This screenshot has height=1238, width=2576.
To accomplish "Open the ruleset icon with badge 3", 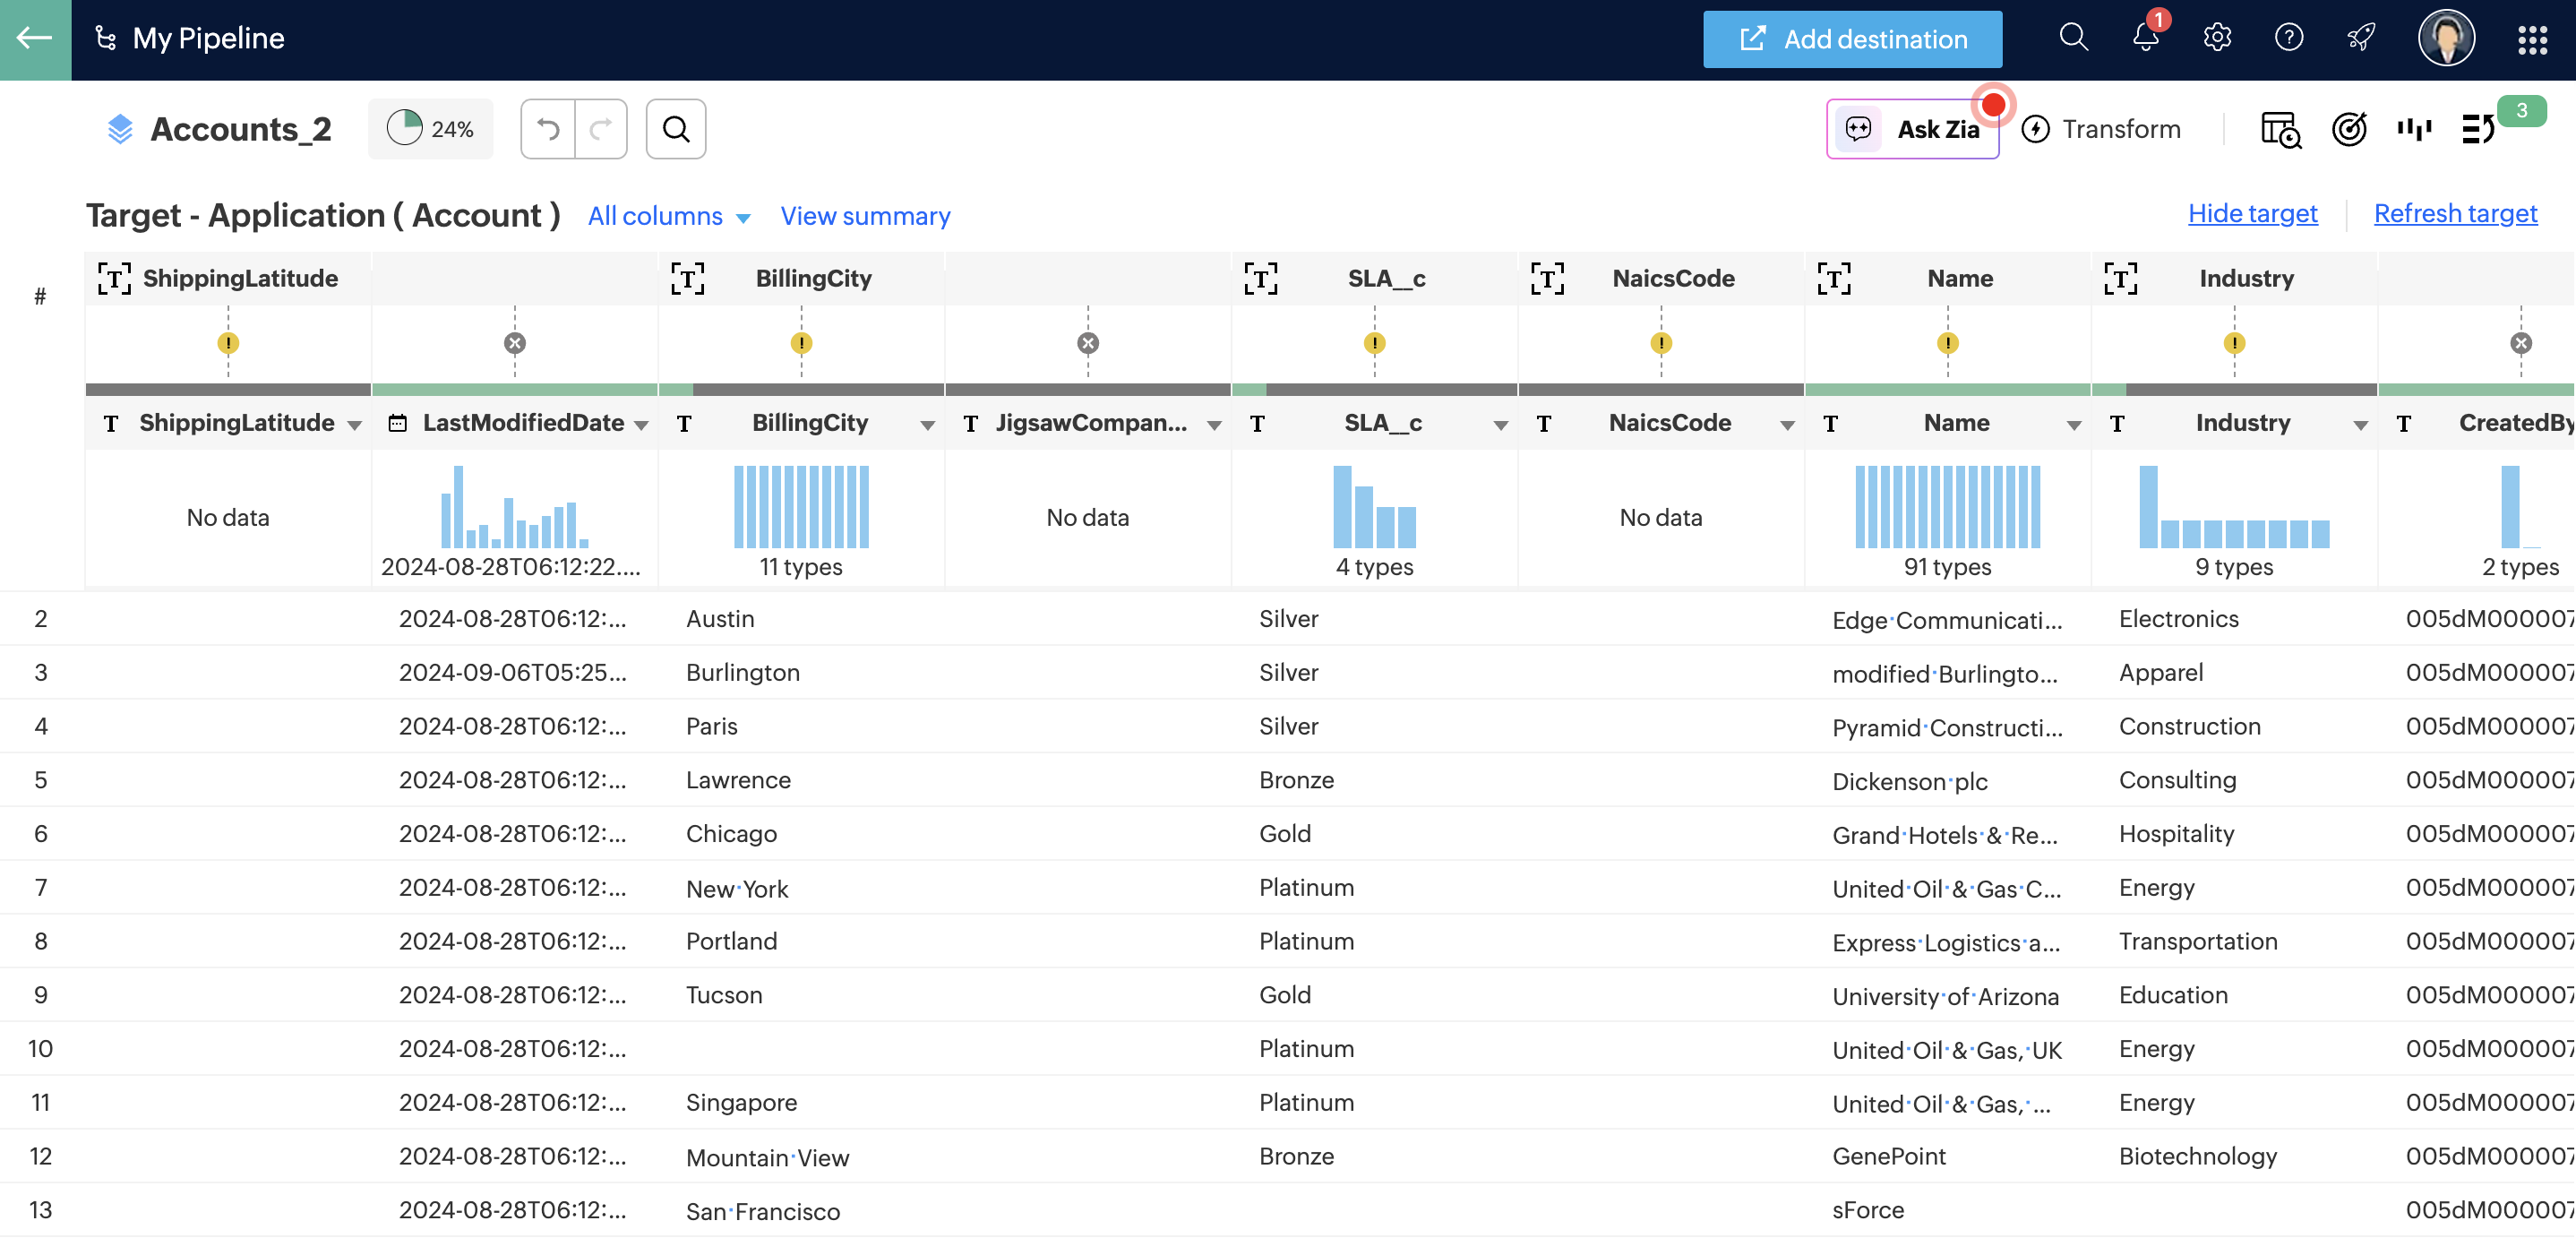I will (2479, 129).
